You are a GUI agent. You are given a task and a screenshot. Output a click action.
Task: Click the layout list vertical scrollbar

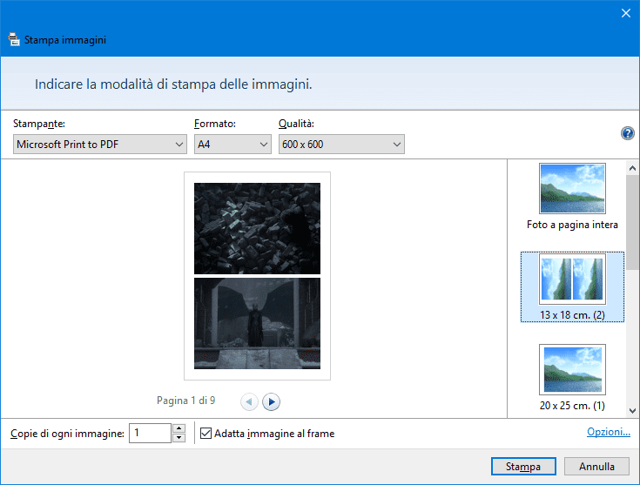[x=632, y=261]
